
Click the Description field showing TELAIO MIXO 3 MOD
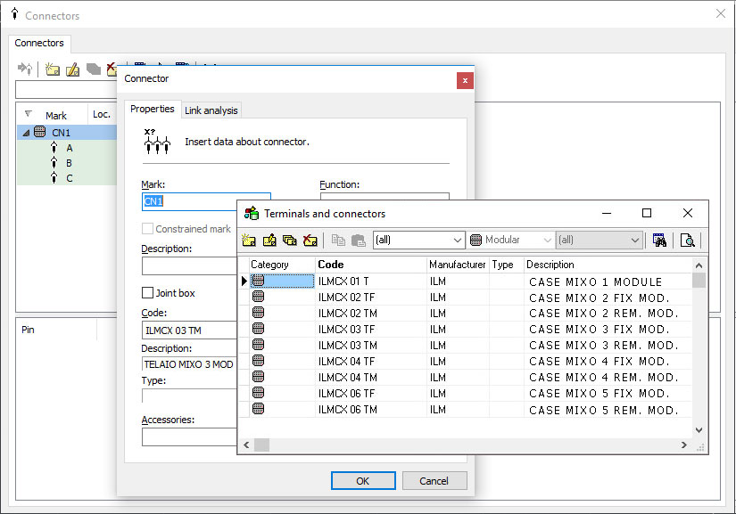tap(190, 364)
